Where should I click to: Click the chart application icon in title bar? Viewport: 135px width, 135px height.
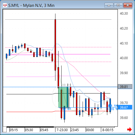click(5, 5)
